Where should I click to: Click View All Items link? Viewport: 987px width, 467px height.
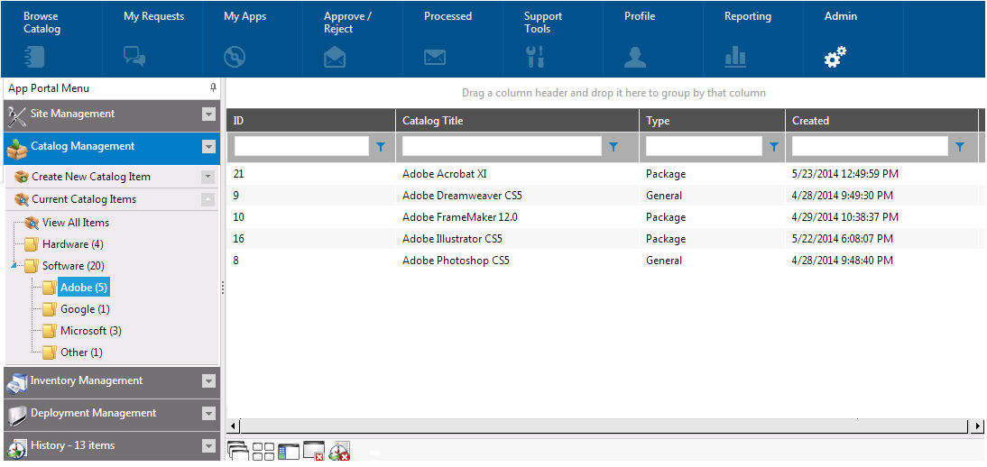(75, 223)
